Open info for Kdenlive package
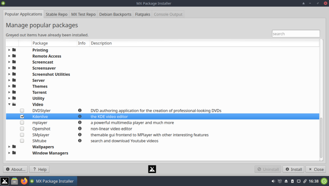This screenshot has height=186, width=329. 80,116
